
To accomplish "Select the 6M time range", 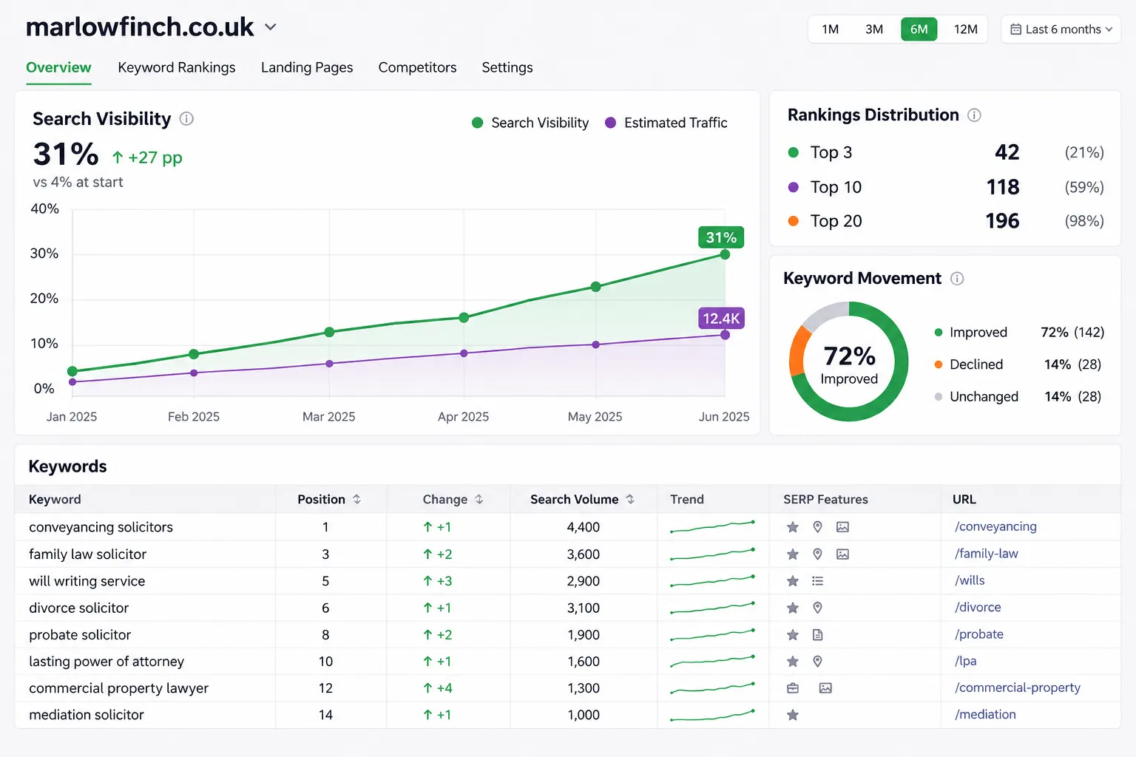I will click(919, 30).
